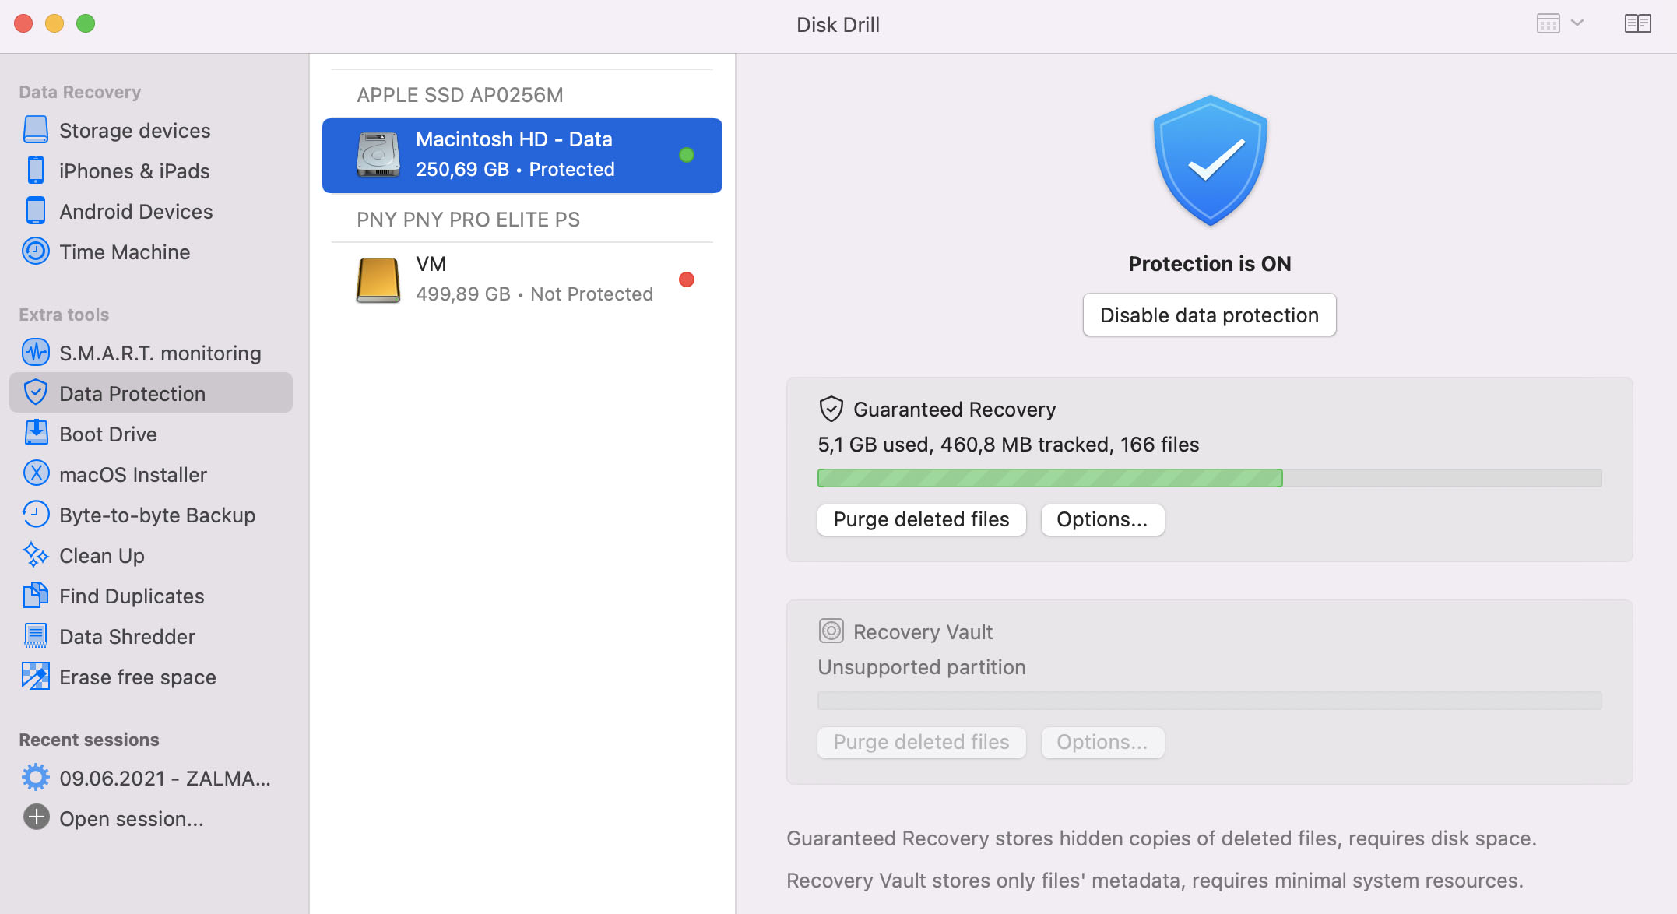The height and width of the screenshot is (914, 1677).
Task: Select Erase free space tool
Action: coord(151,677)
